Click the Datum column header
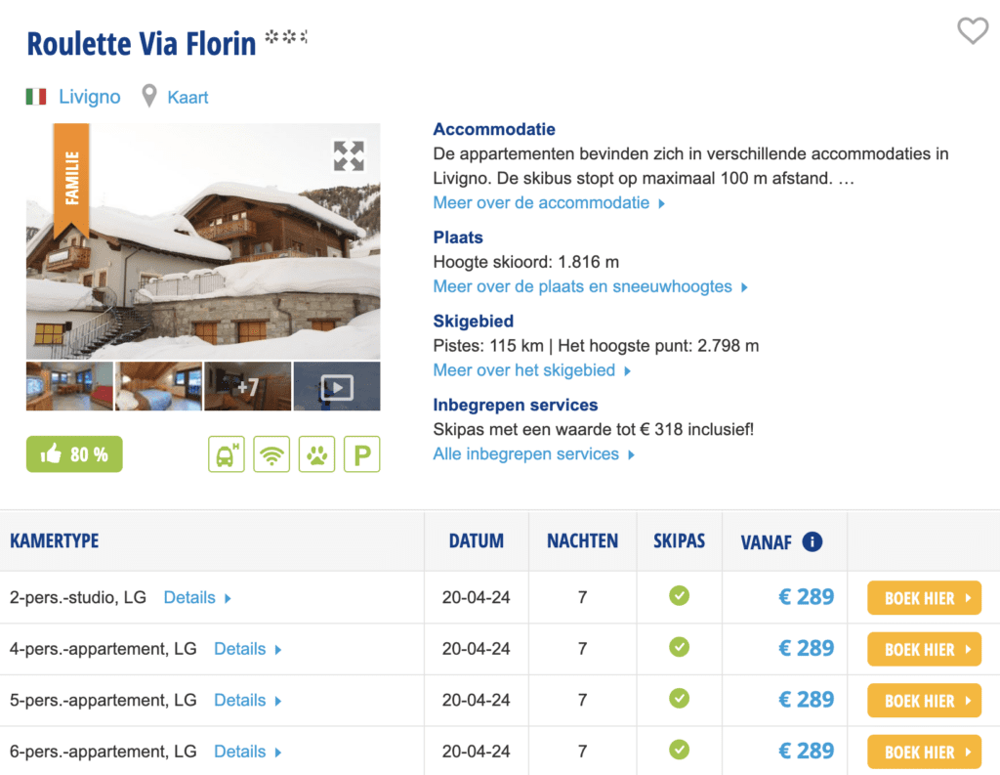 pyautogui.click(x=477, y=541)
